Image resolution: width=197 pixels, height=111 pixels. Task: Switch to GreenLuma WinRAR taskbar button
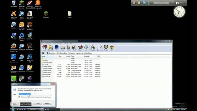click(x=35, y=109)
